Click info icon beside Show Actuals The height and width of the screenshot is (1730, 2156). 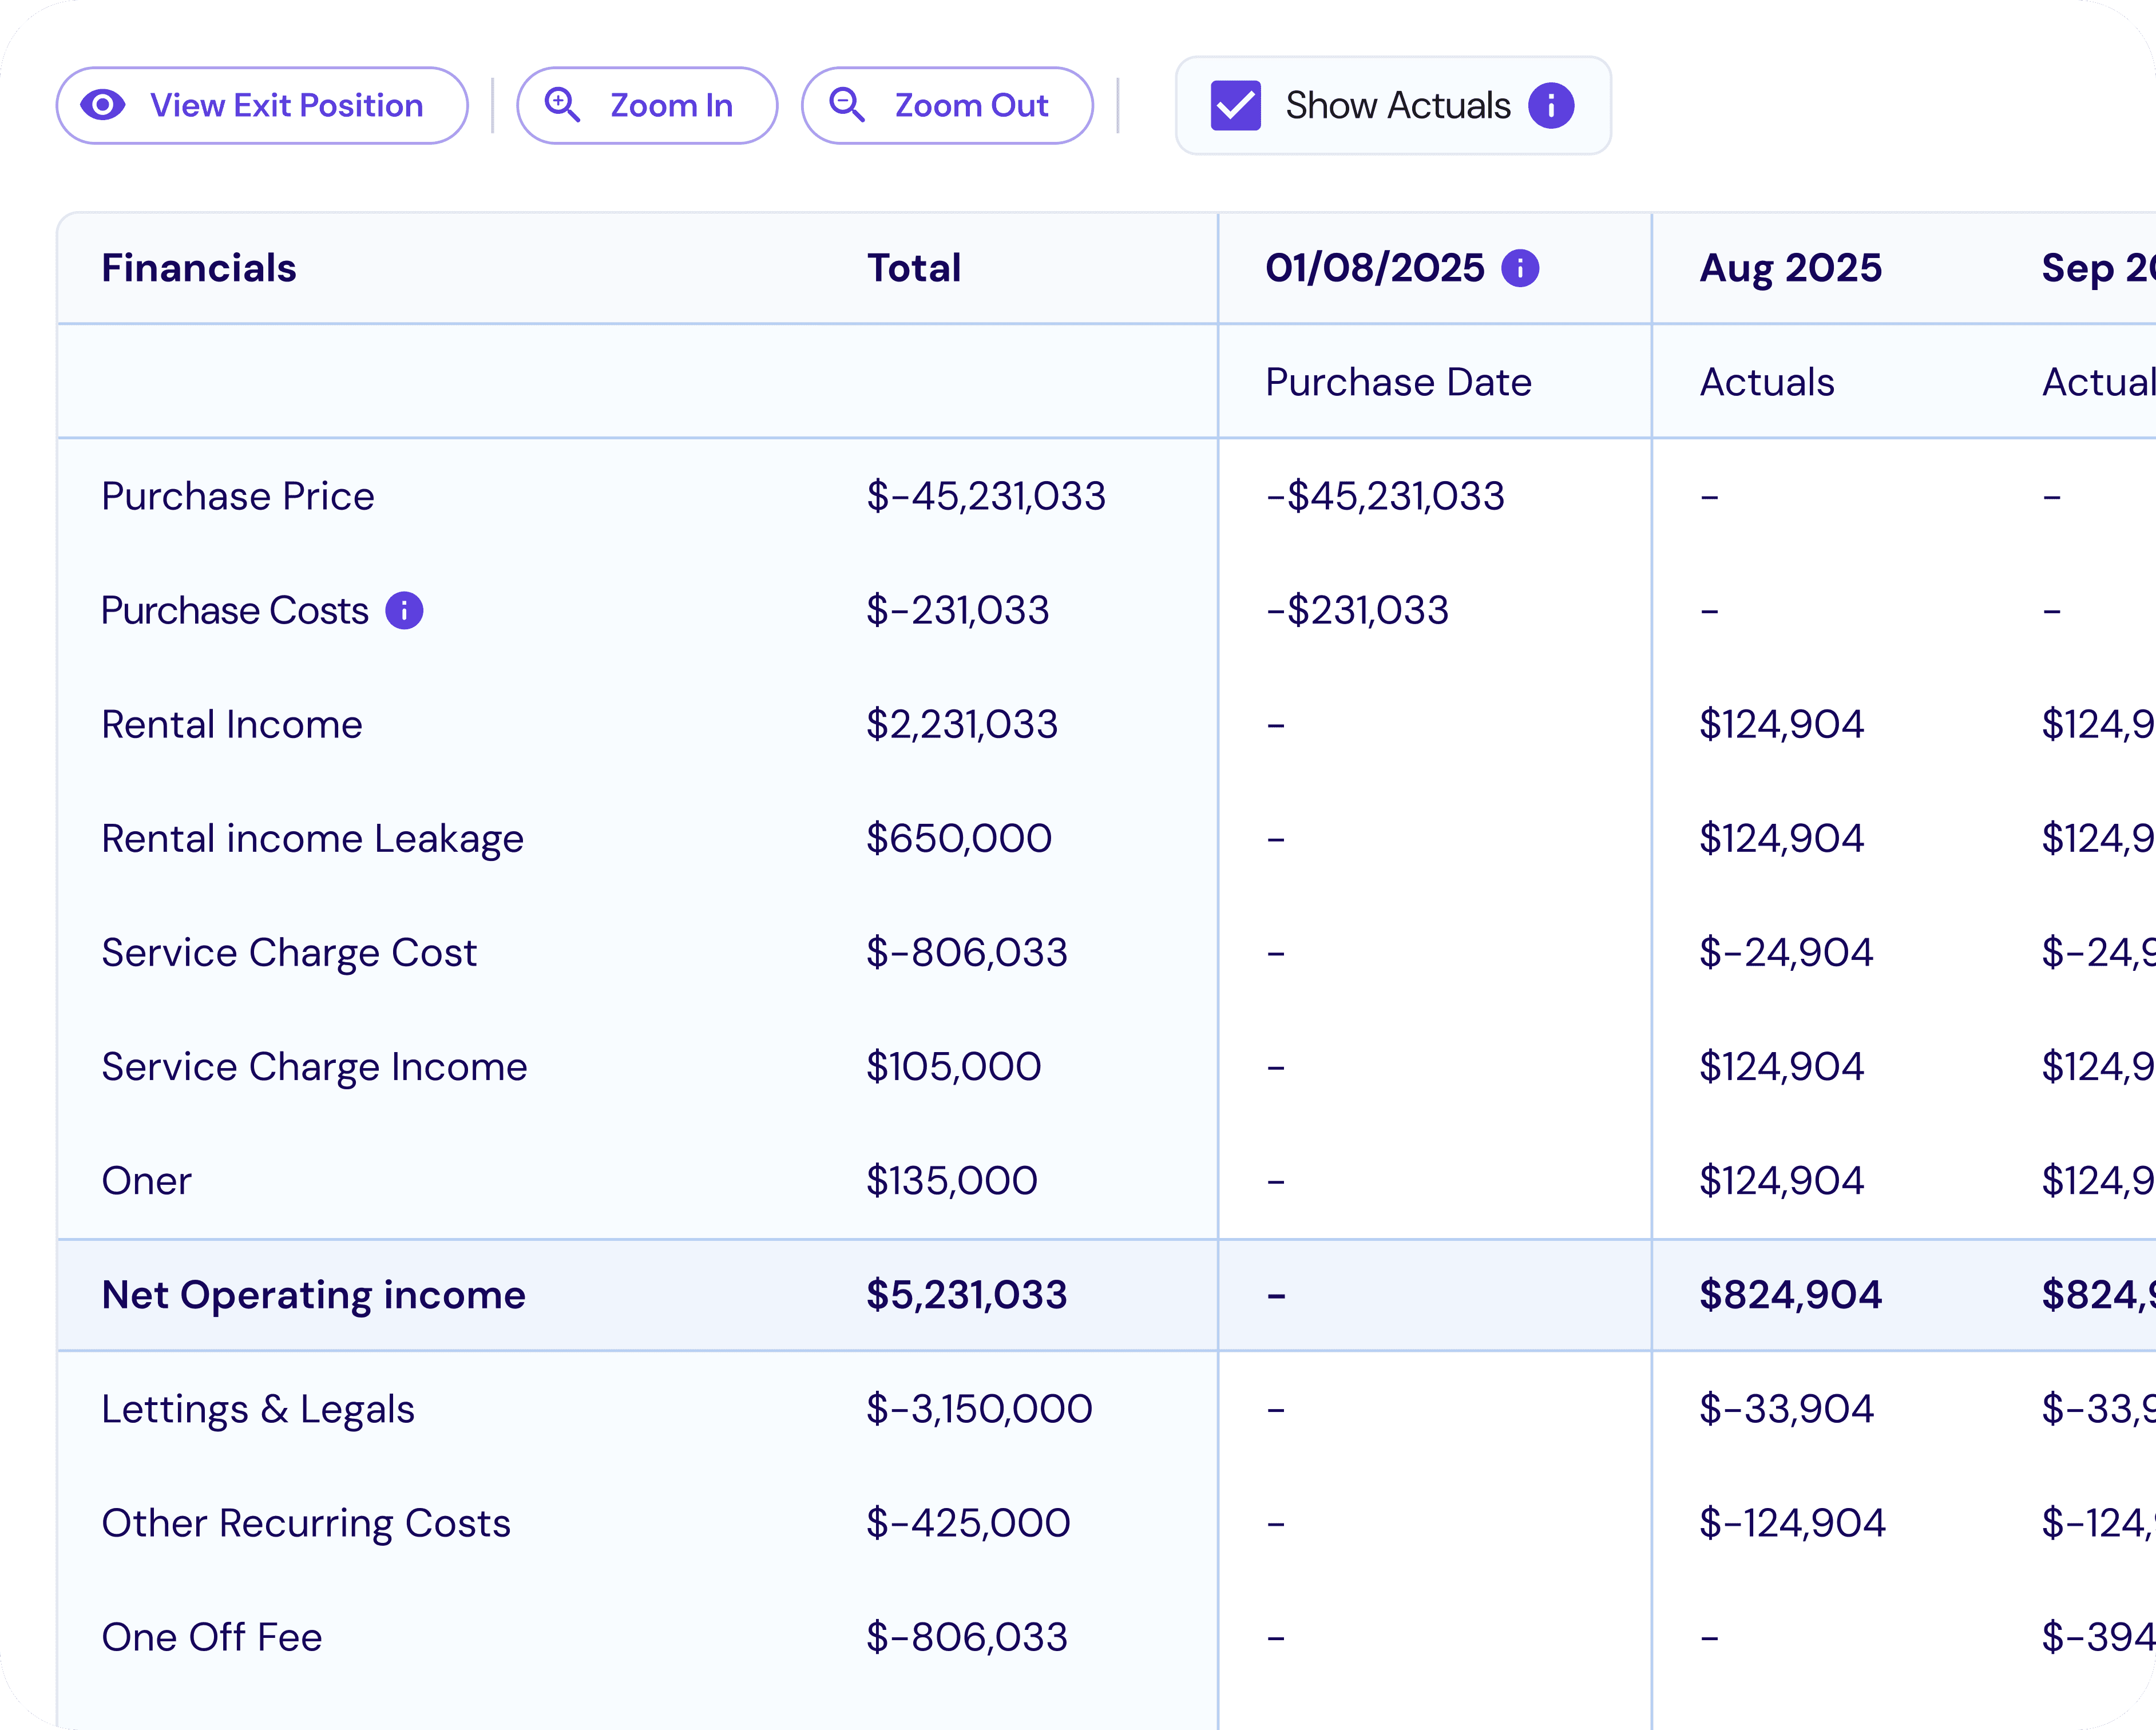(x=1550, y=105)
